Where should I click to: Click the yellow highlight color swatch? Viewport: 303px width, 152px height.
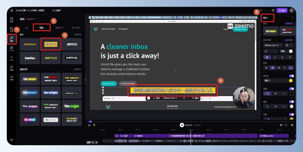pyautogui.click(x=291, y=80)
